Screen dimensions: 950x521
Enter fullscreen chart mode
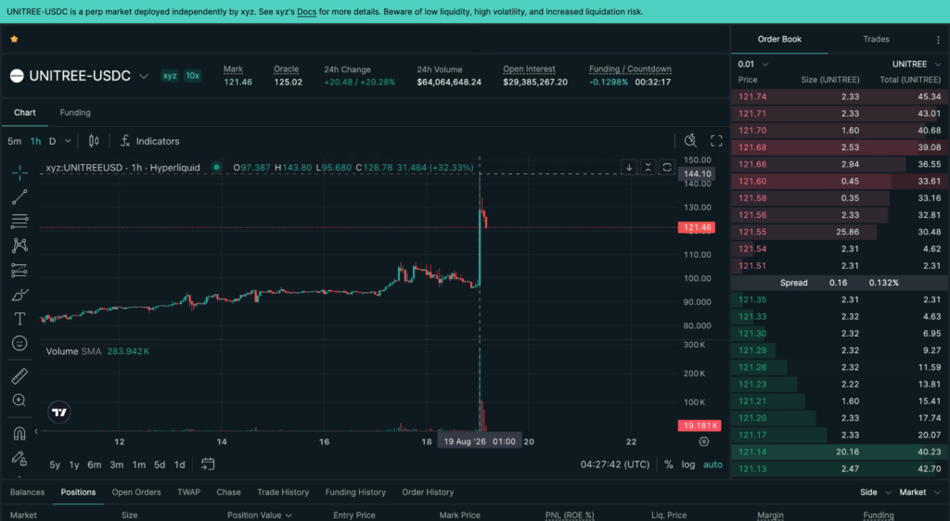716,140
